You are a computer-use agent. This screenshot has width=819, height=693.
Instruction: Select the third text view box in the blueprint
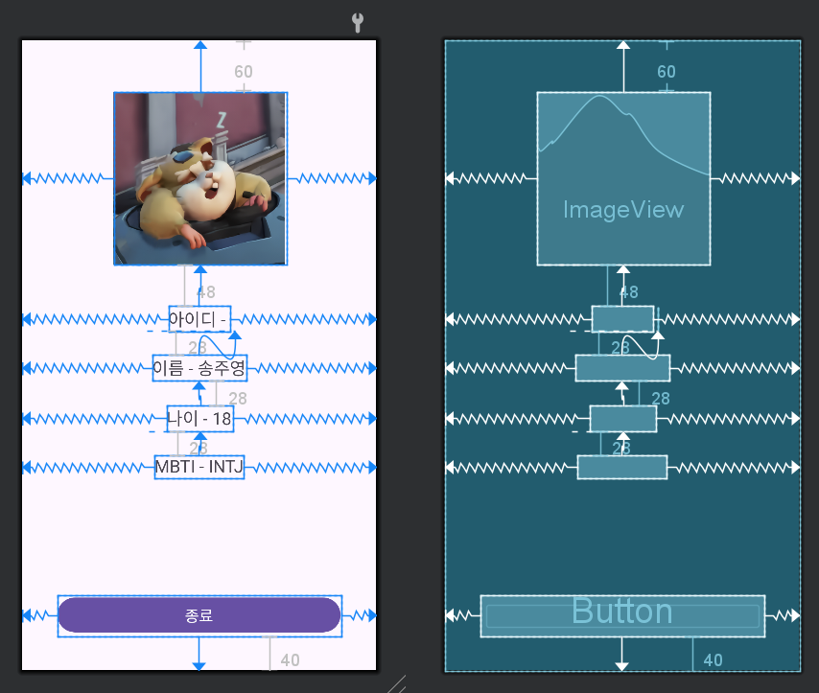[x=623, y=418]
